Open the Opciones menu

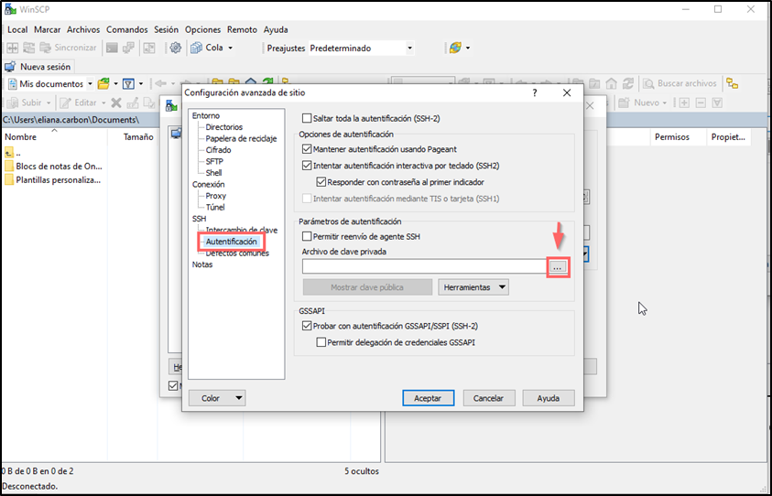coord(203,29)
